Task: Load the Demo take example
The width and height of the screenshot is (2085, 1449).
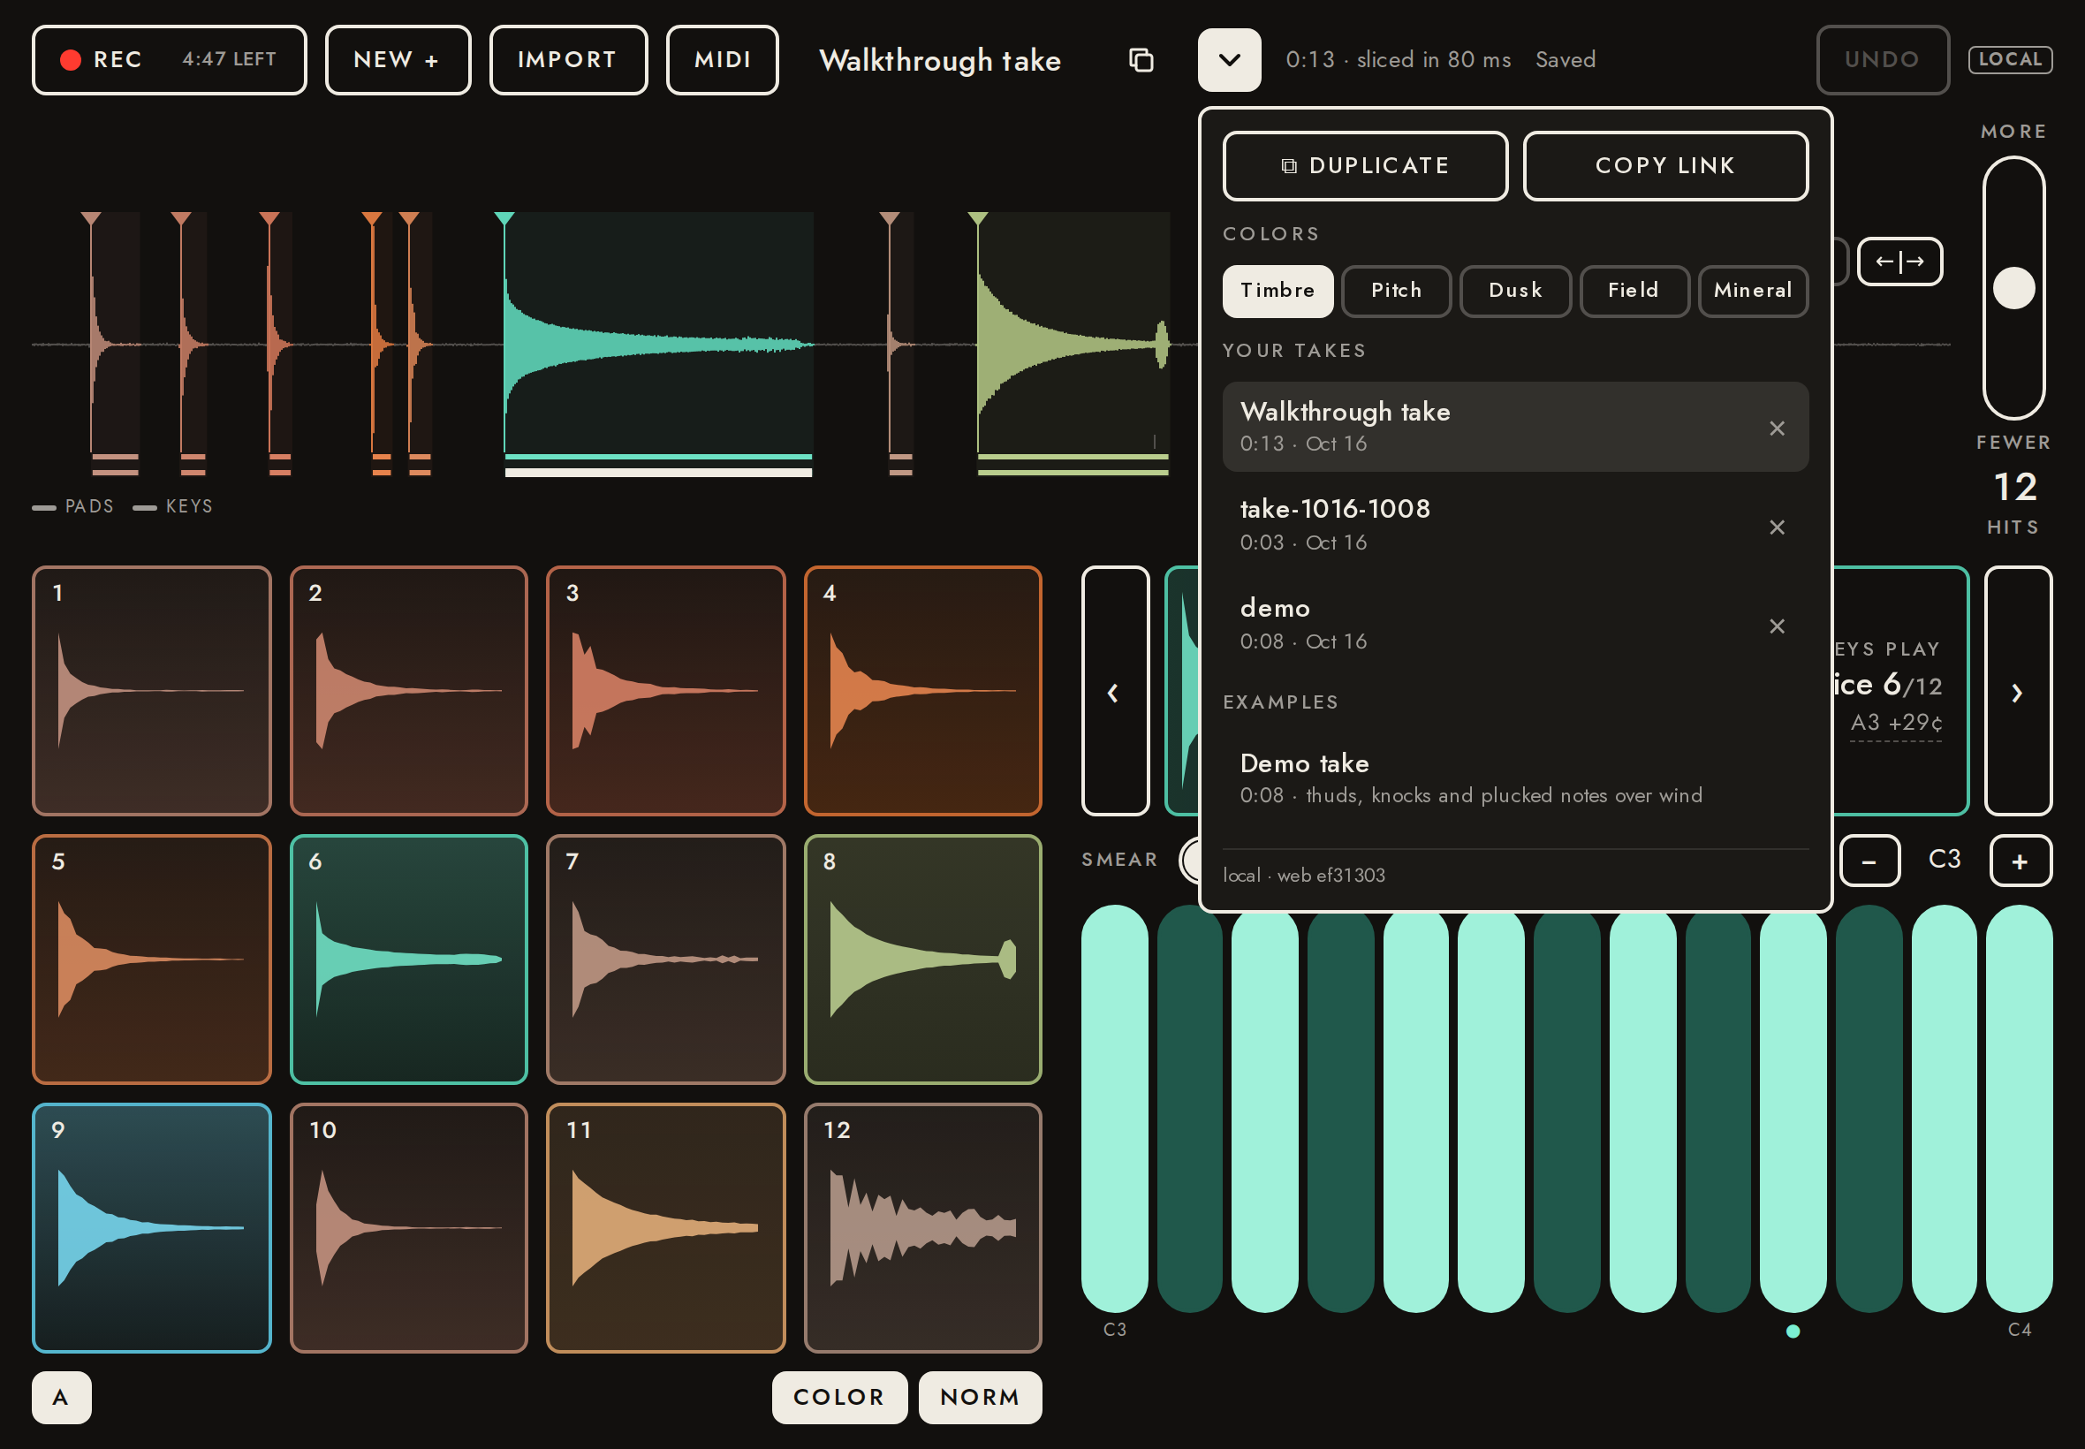Action: pyautogui.click(x=1515, y=779)
